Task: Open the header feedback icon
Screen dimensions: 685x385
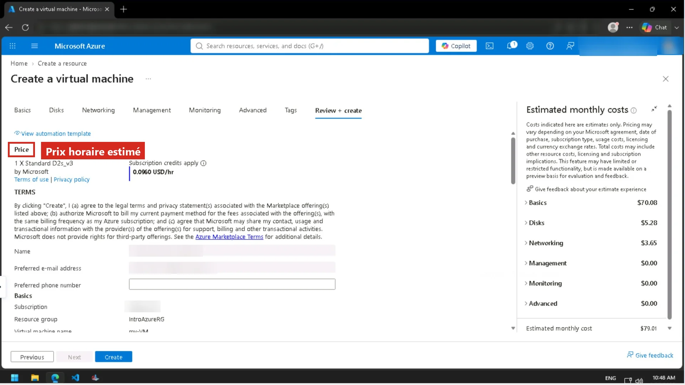Action: (570, 46)
